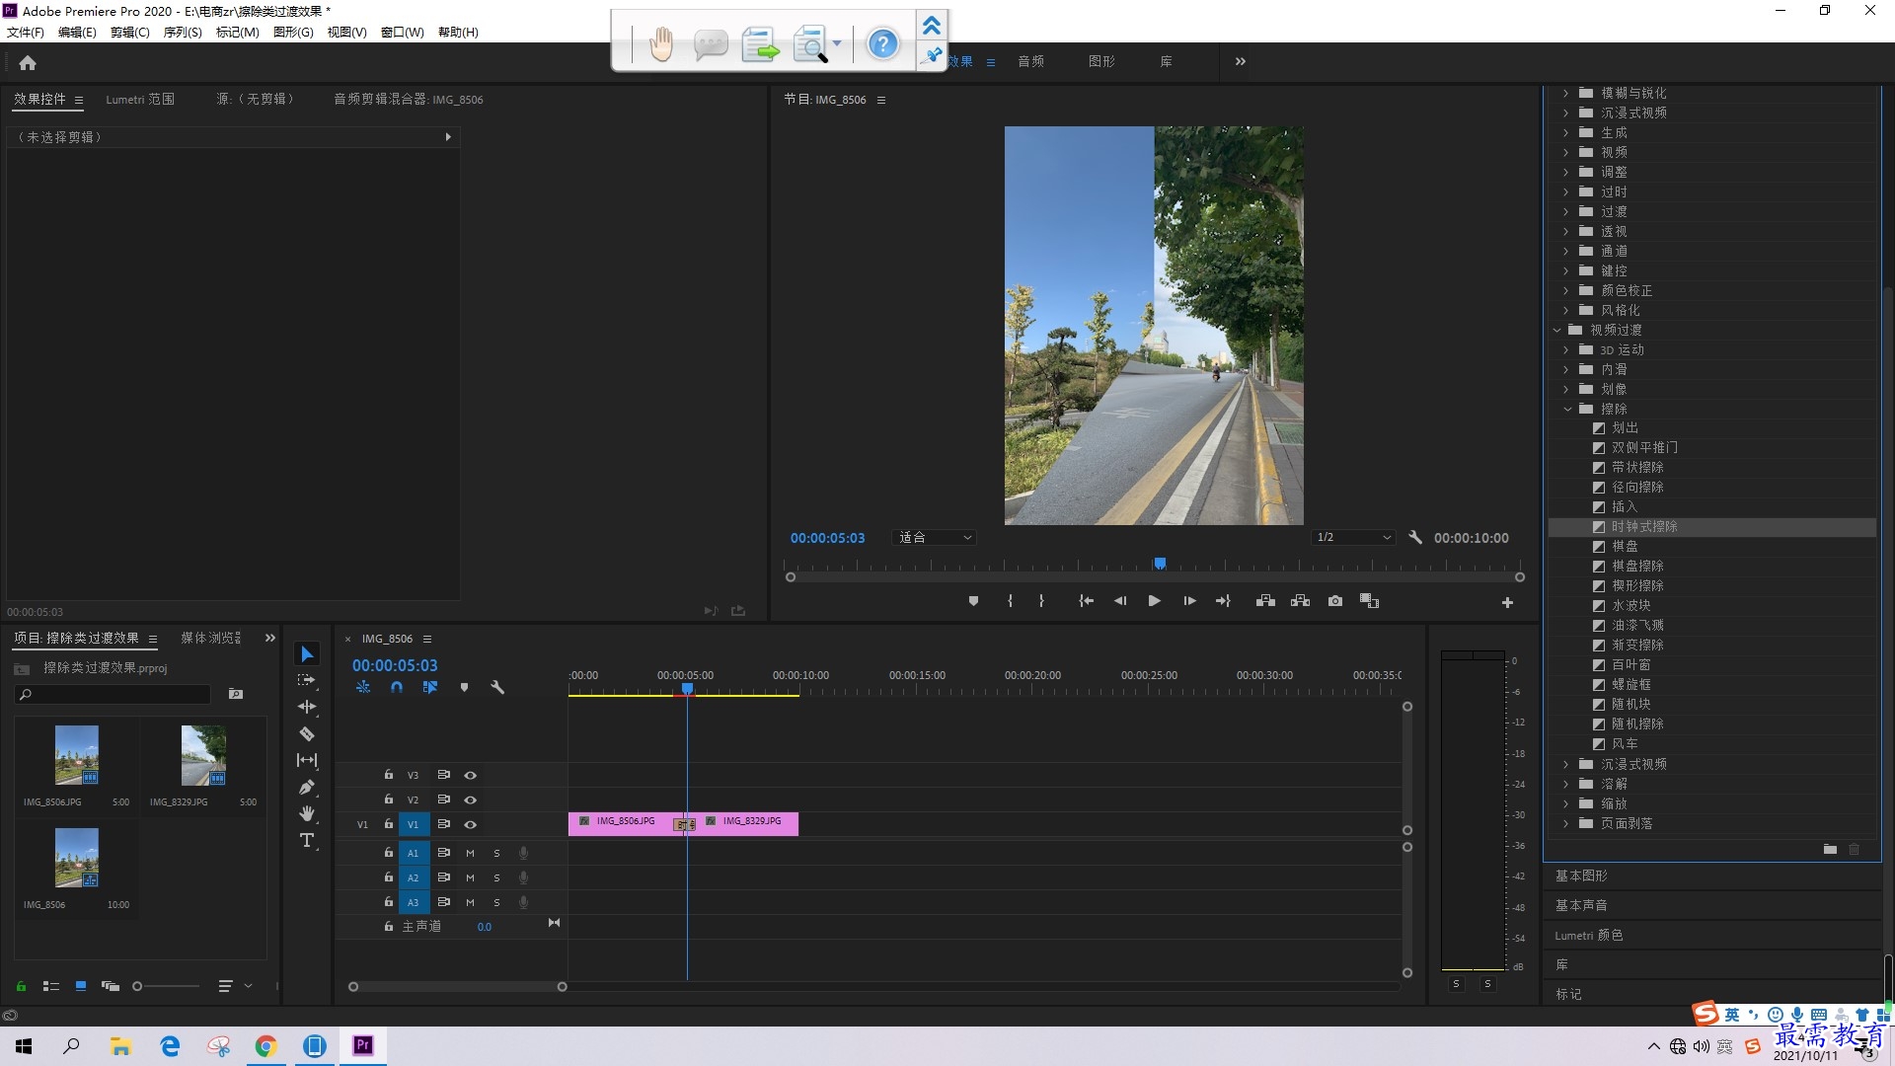Select the Razor tool

click(x=307, y=733)
